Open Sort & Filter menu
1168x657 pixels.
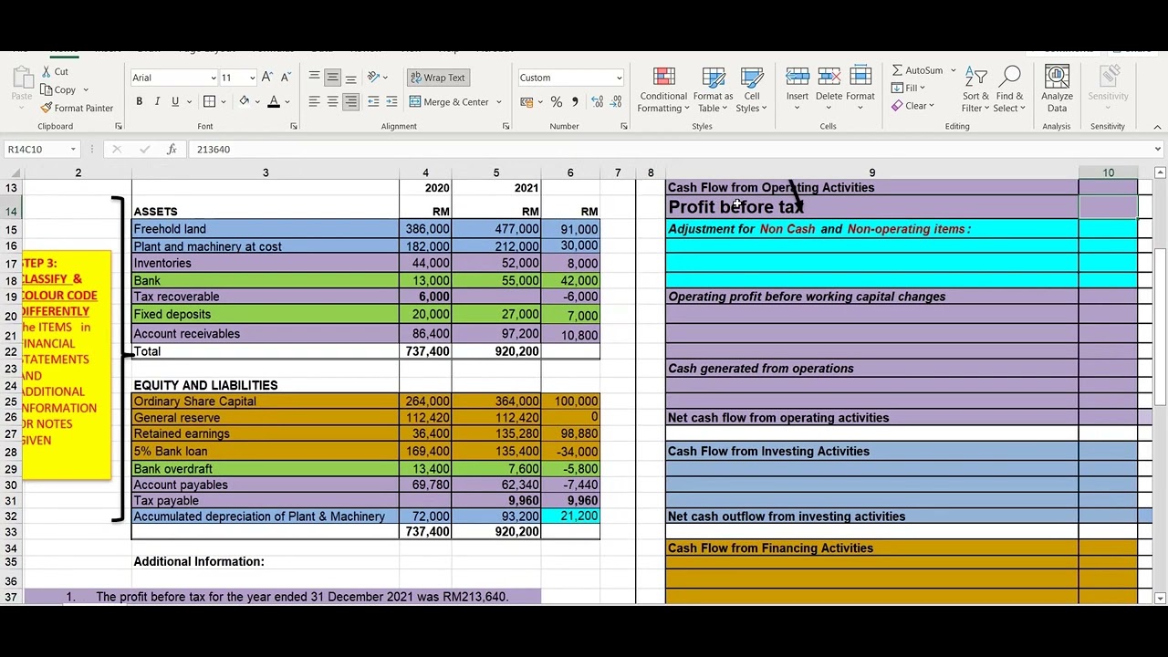tap(975, 89)
